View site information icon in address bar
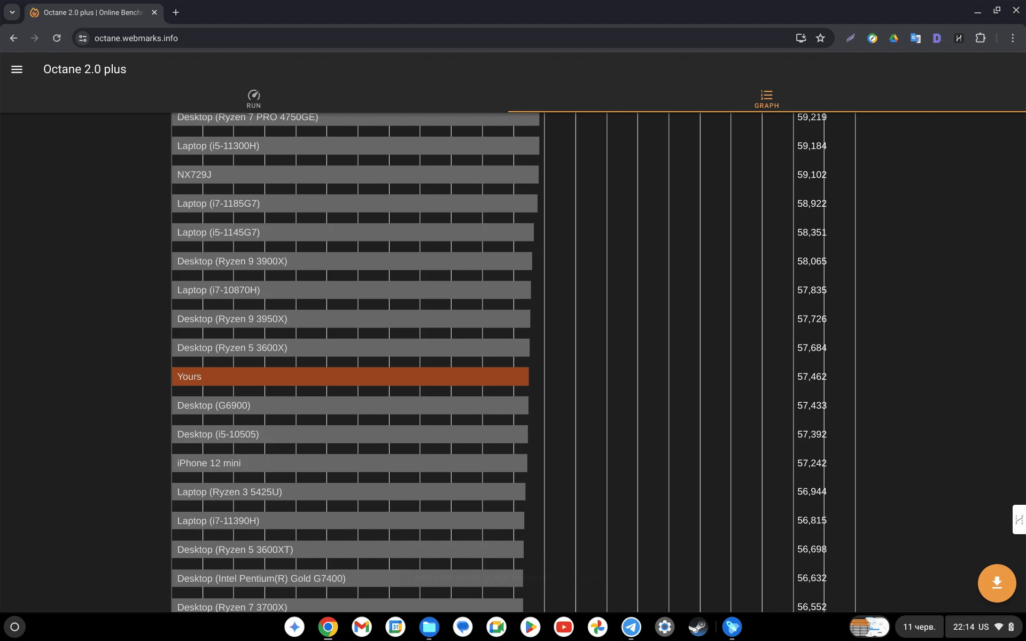 [x=82, y=38]
